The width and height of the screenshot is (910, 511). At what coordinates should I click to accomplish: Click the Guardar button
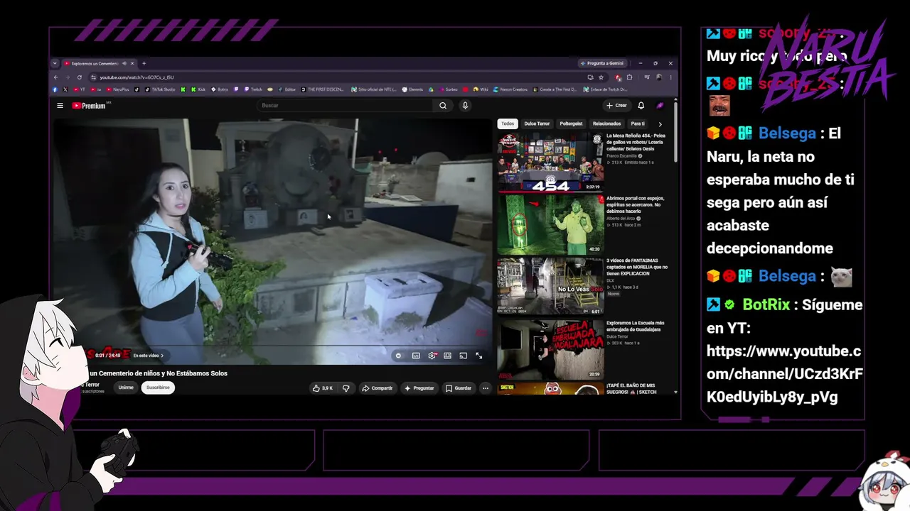click(459, 388)
